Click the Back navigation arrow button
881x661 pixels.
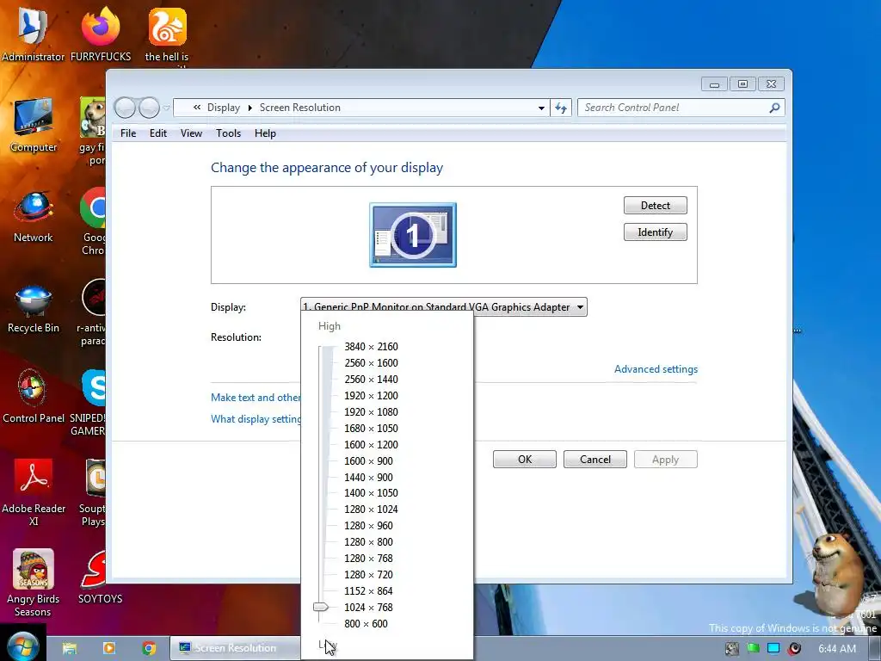tap(125, 108)
